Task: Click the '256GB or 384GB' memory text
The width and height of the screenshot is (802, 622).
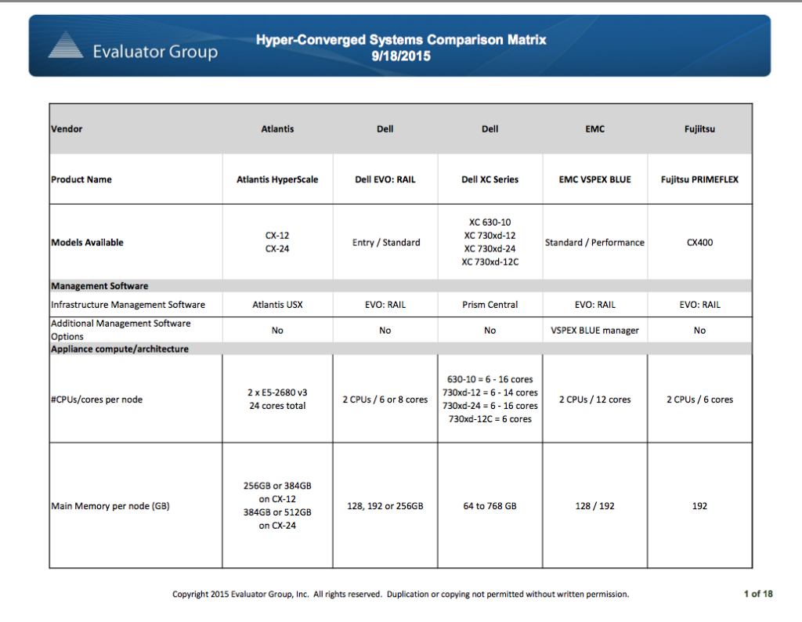Action: [x=277, y=486]
